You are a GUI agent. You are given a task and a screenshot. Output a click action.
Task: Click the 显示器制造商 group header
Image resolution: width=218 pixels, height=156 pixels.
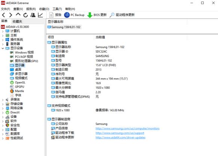pos(59,119)
